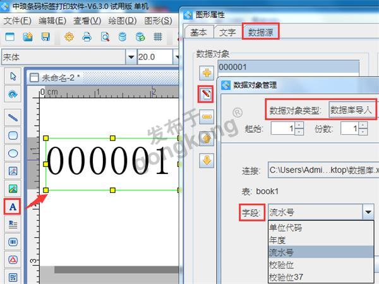Viewport: 379px width, 284px height.
Task: Switch to the 文字 tab
Action: tap(227, 32)
